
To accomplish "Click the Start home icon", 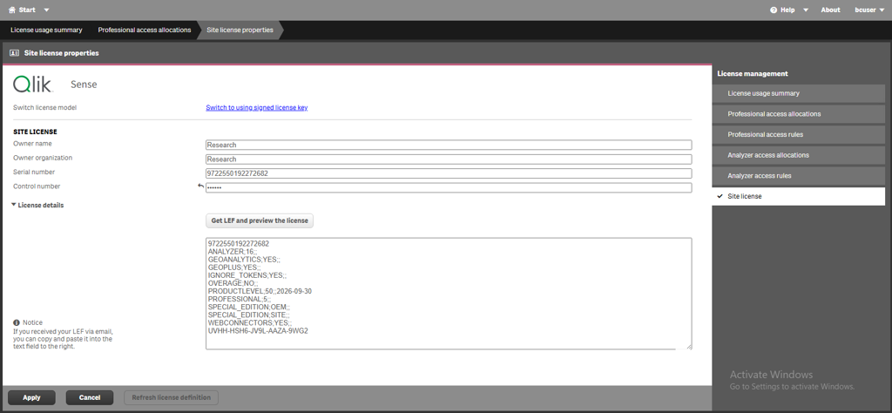I will click(x=12, y=10).
